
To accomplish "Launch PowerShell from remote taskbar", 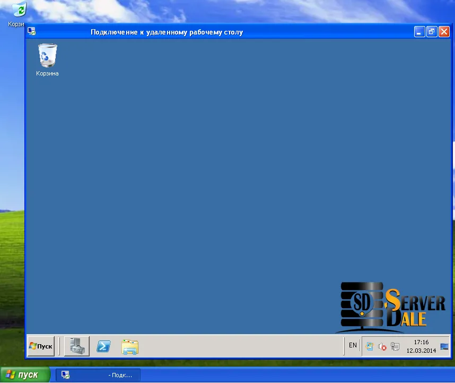I will pos(103,346).
